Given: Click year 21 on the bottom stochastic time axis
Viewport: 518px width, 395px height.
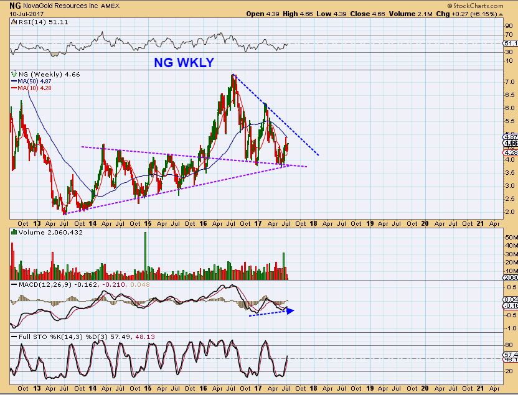Looking at the screenshot, I should [x=481, y=388].
